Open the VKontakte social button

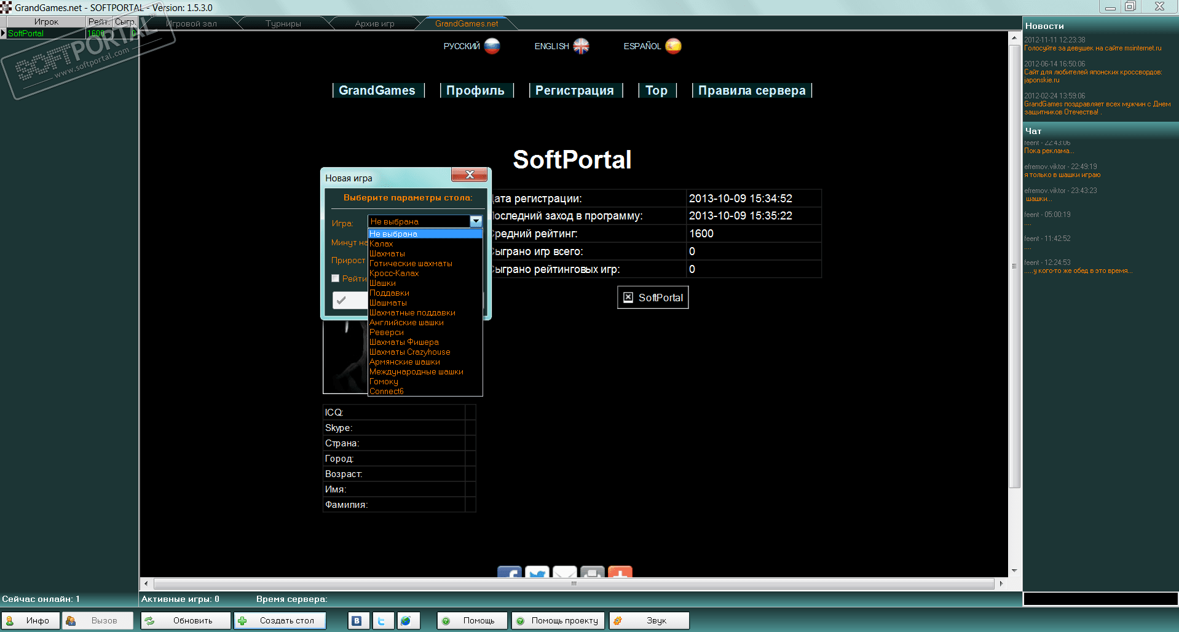click(x=357, y=621)
